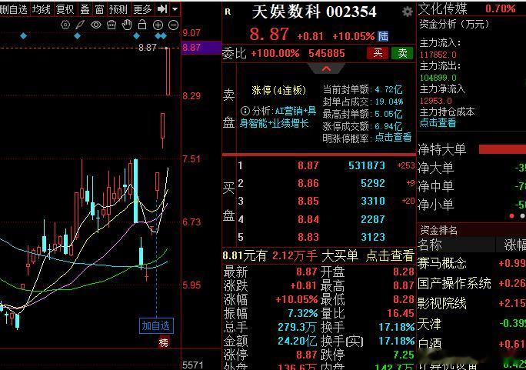Click buy level 1 price 8.87

[308, 165]
